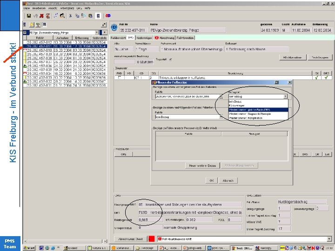The image size is (335, 251).
Task: Open the message dropdown arrow at bottom right
Action: click(x=329, y=239)
